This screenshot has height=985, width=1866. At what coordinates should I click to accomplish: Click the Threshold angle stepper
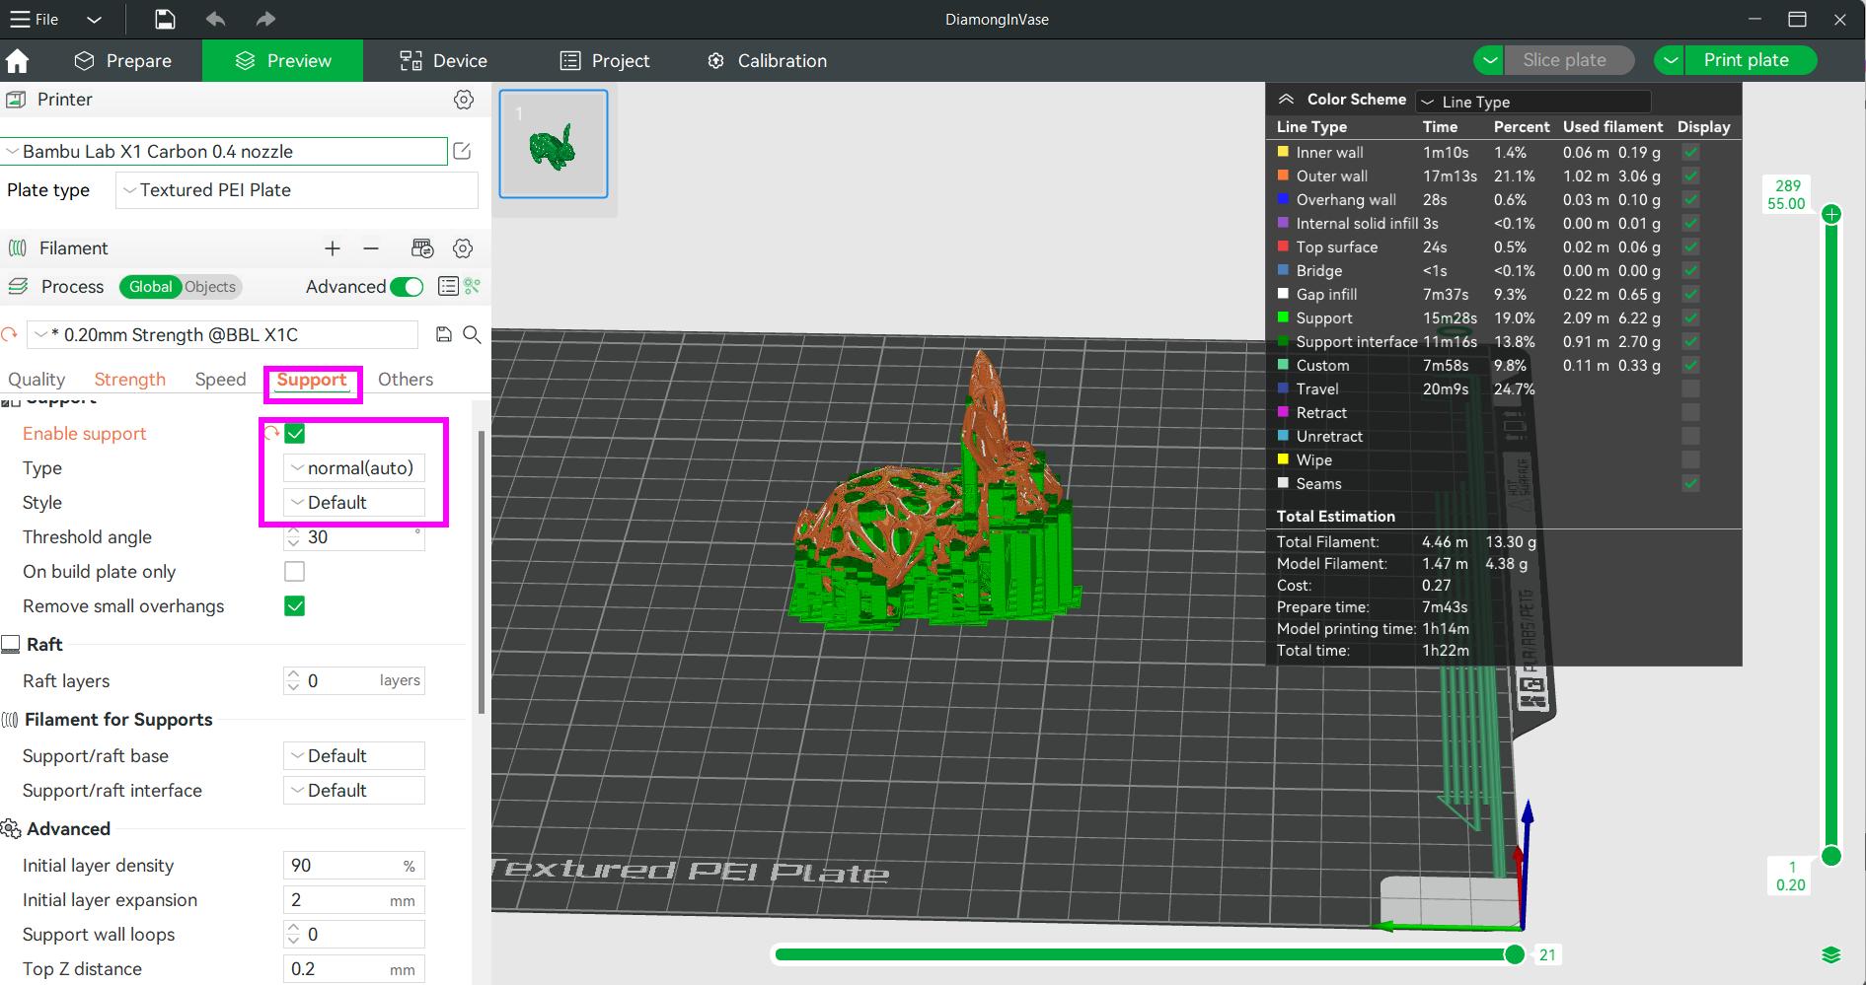[293, 537]
